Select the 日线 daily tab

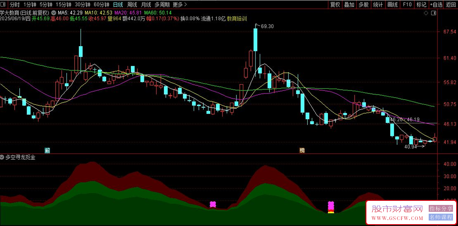pos(118,5)
